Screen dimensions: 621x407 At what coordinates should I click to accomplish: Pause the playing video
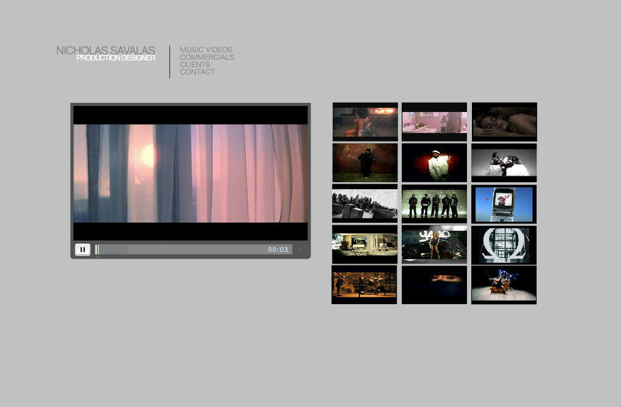tap(83, 249)
